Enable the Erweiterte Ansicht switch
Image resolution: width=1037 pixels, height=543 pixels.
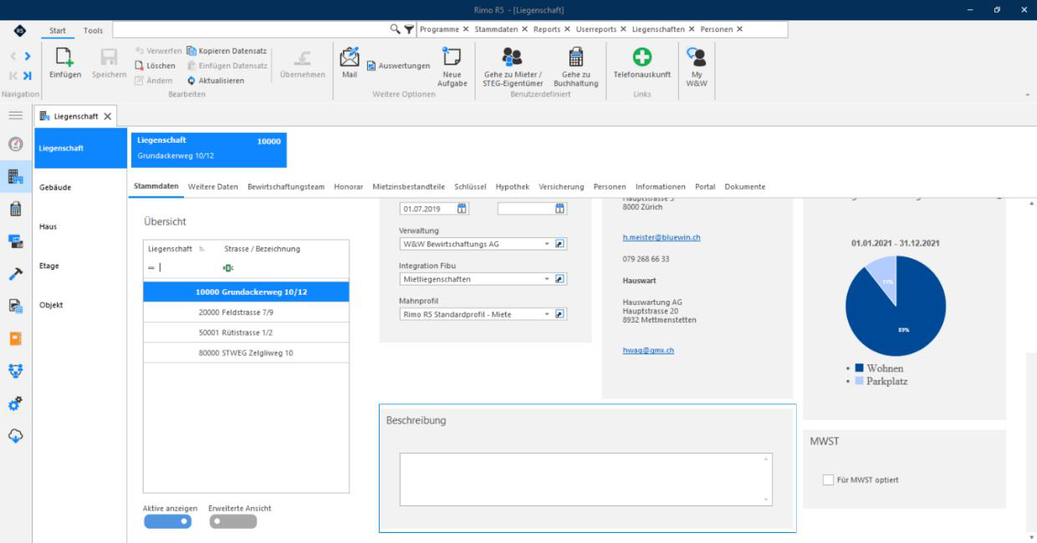232,522
